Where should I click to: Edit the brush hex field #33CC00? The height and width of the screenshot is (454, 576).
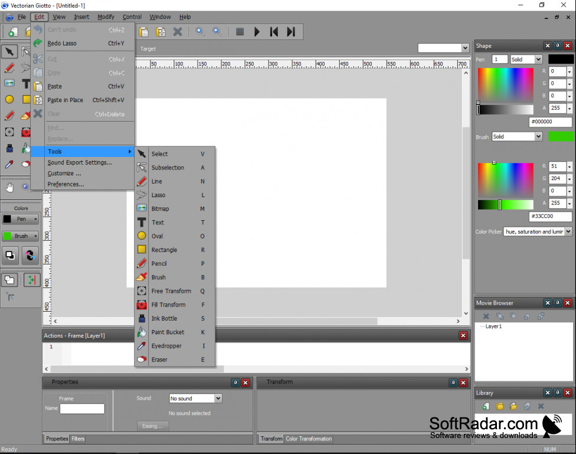pos(550,216)
